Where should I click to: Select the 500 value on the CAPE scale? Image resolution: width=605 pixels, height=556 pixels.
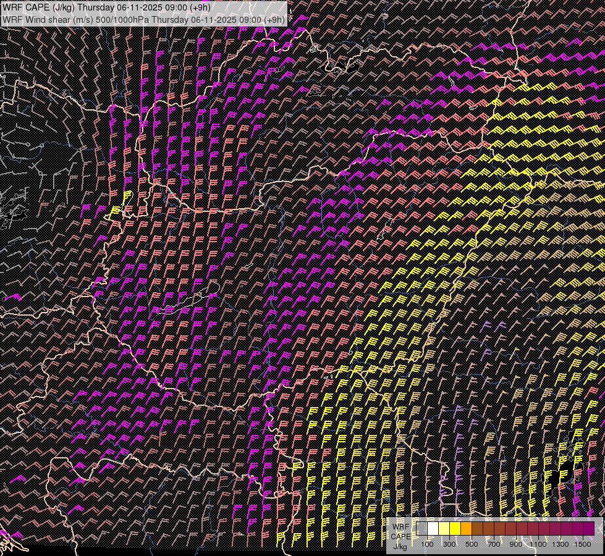[472, 544]
